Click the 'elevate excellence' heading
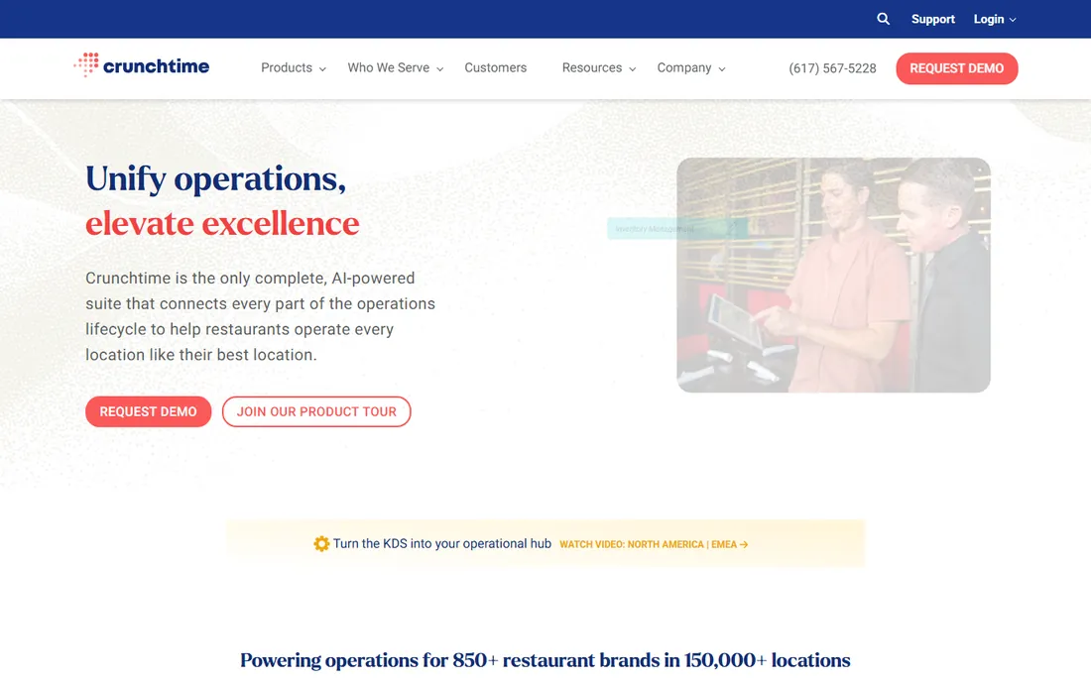The image size is (1091, 682). [222, 223]
